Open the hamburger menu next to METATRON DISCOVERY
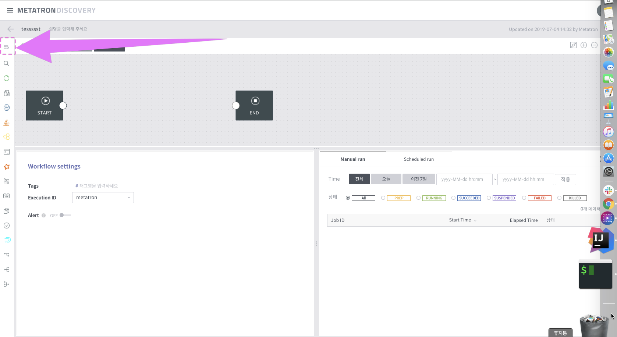This screenshot has width=617, height=337. 10,10
